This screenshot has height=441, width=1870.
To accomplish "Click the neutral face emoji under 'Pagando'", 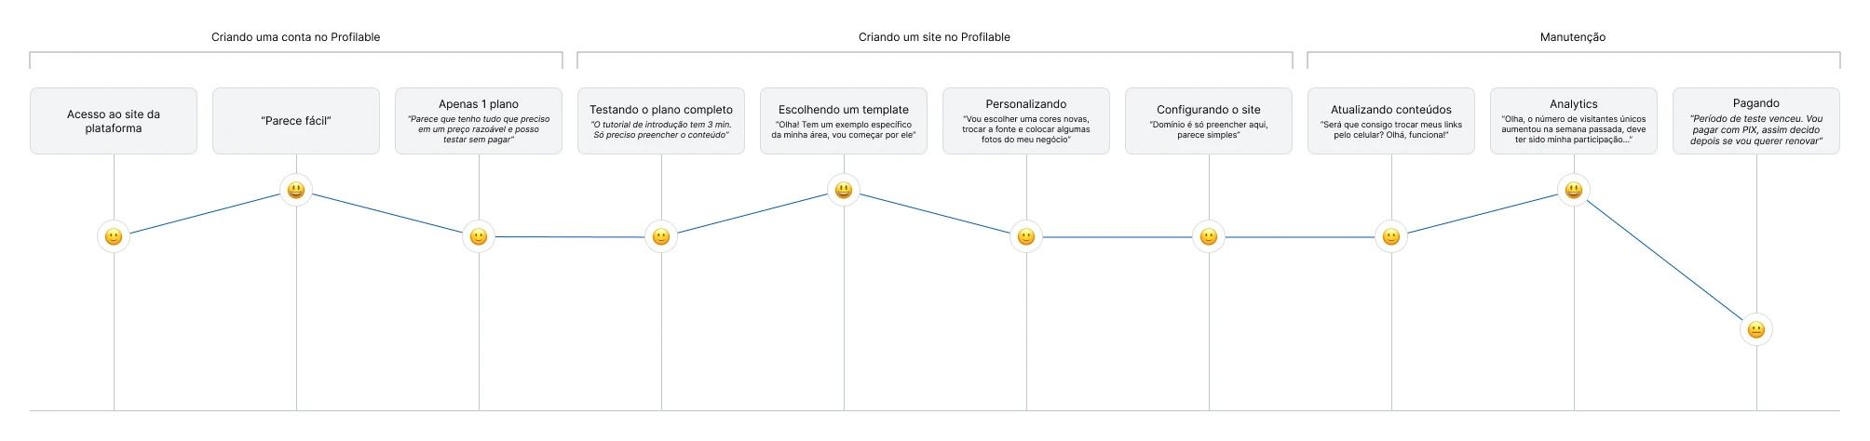I will coord(1756,330).
